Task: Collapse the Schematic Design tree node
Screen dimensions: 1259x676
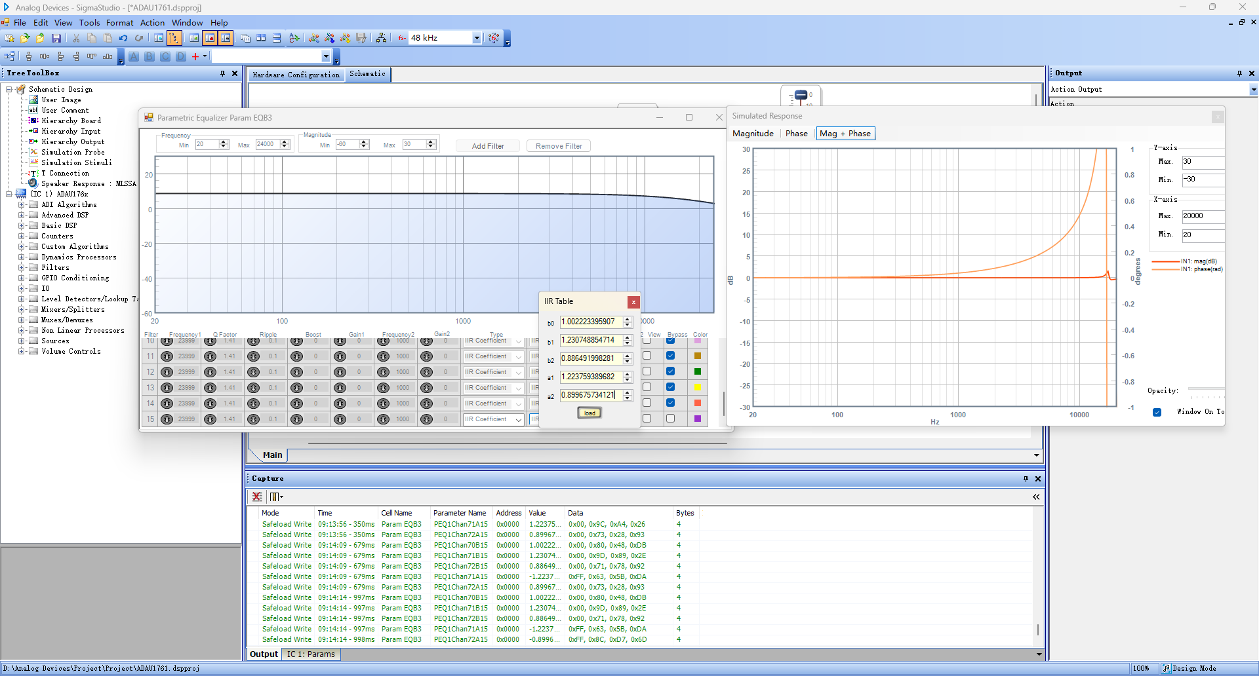Action: (x=9, y=89)
